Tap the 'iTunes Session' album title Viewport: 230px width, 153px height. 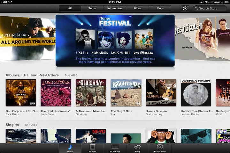(x=156, y=111)
